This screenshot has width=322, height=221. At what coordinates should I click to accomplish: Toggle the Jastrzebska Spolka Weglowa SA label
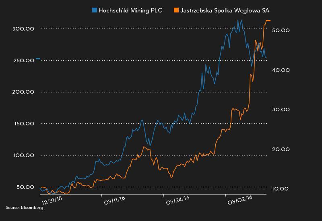[223, 10]
